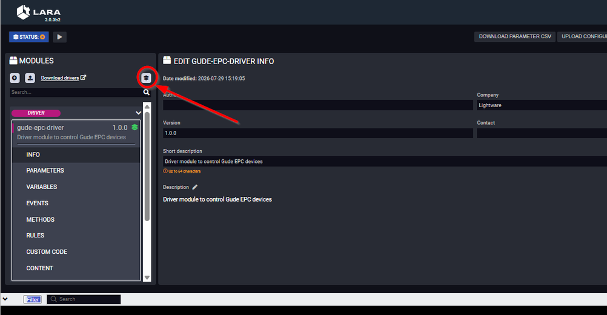Click the Contact input field
607x315 pixels.
click(542, 133)
